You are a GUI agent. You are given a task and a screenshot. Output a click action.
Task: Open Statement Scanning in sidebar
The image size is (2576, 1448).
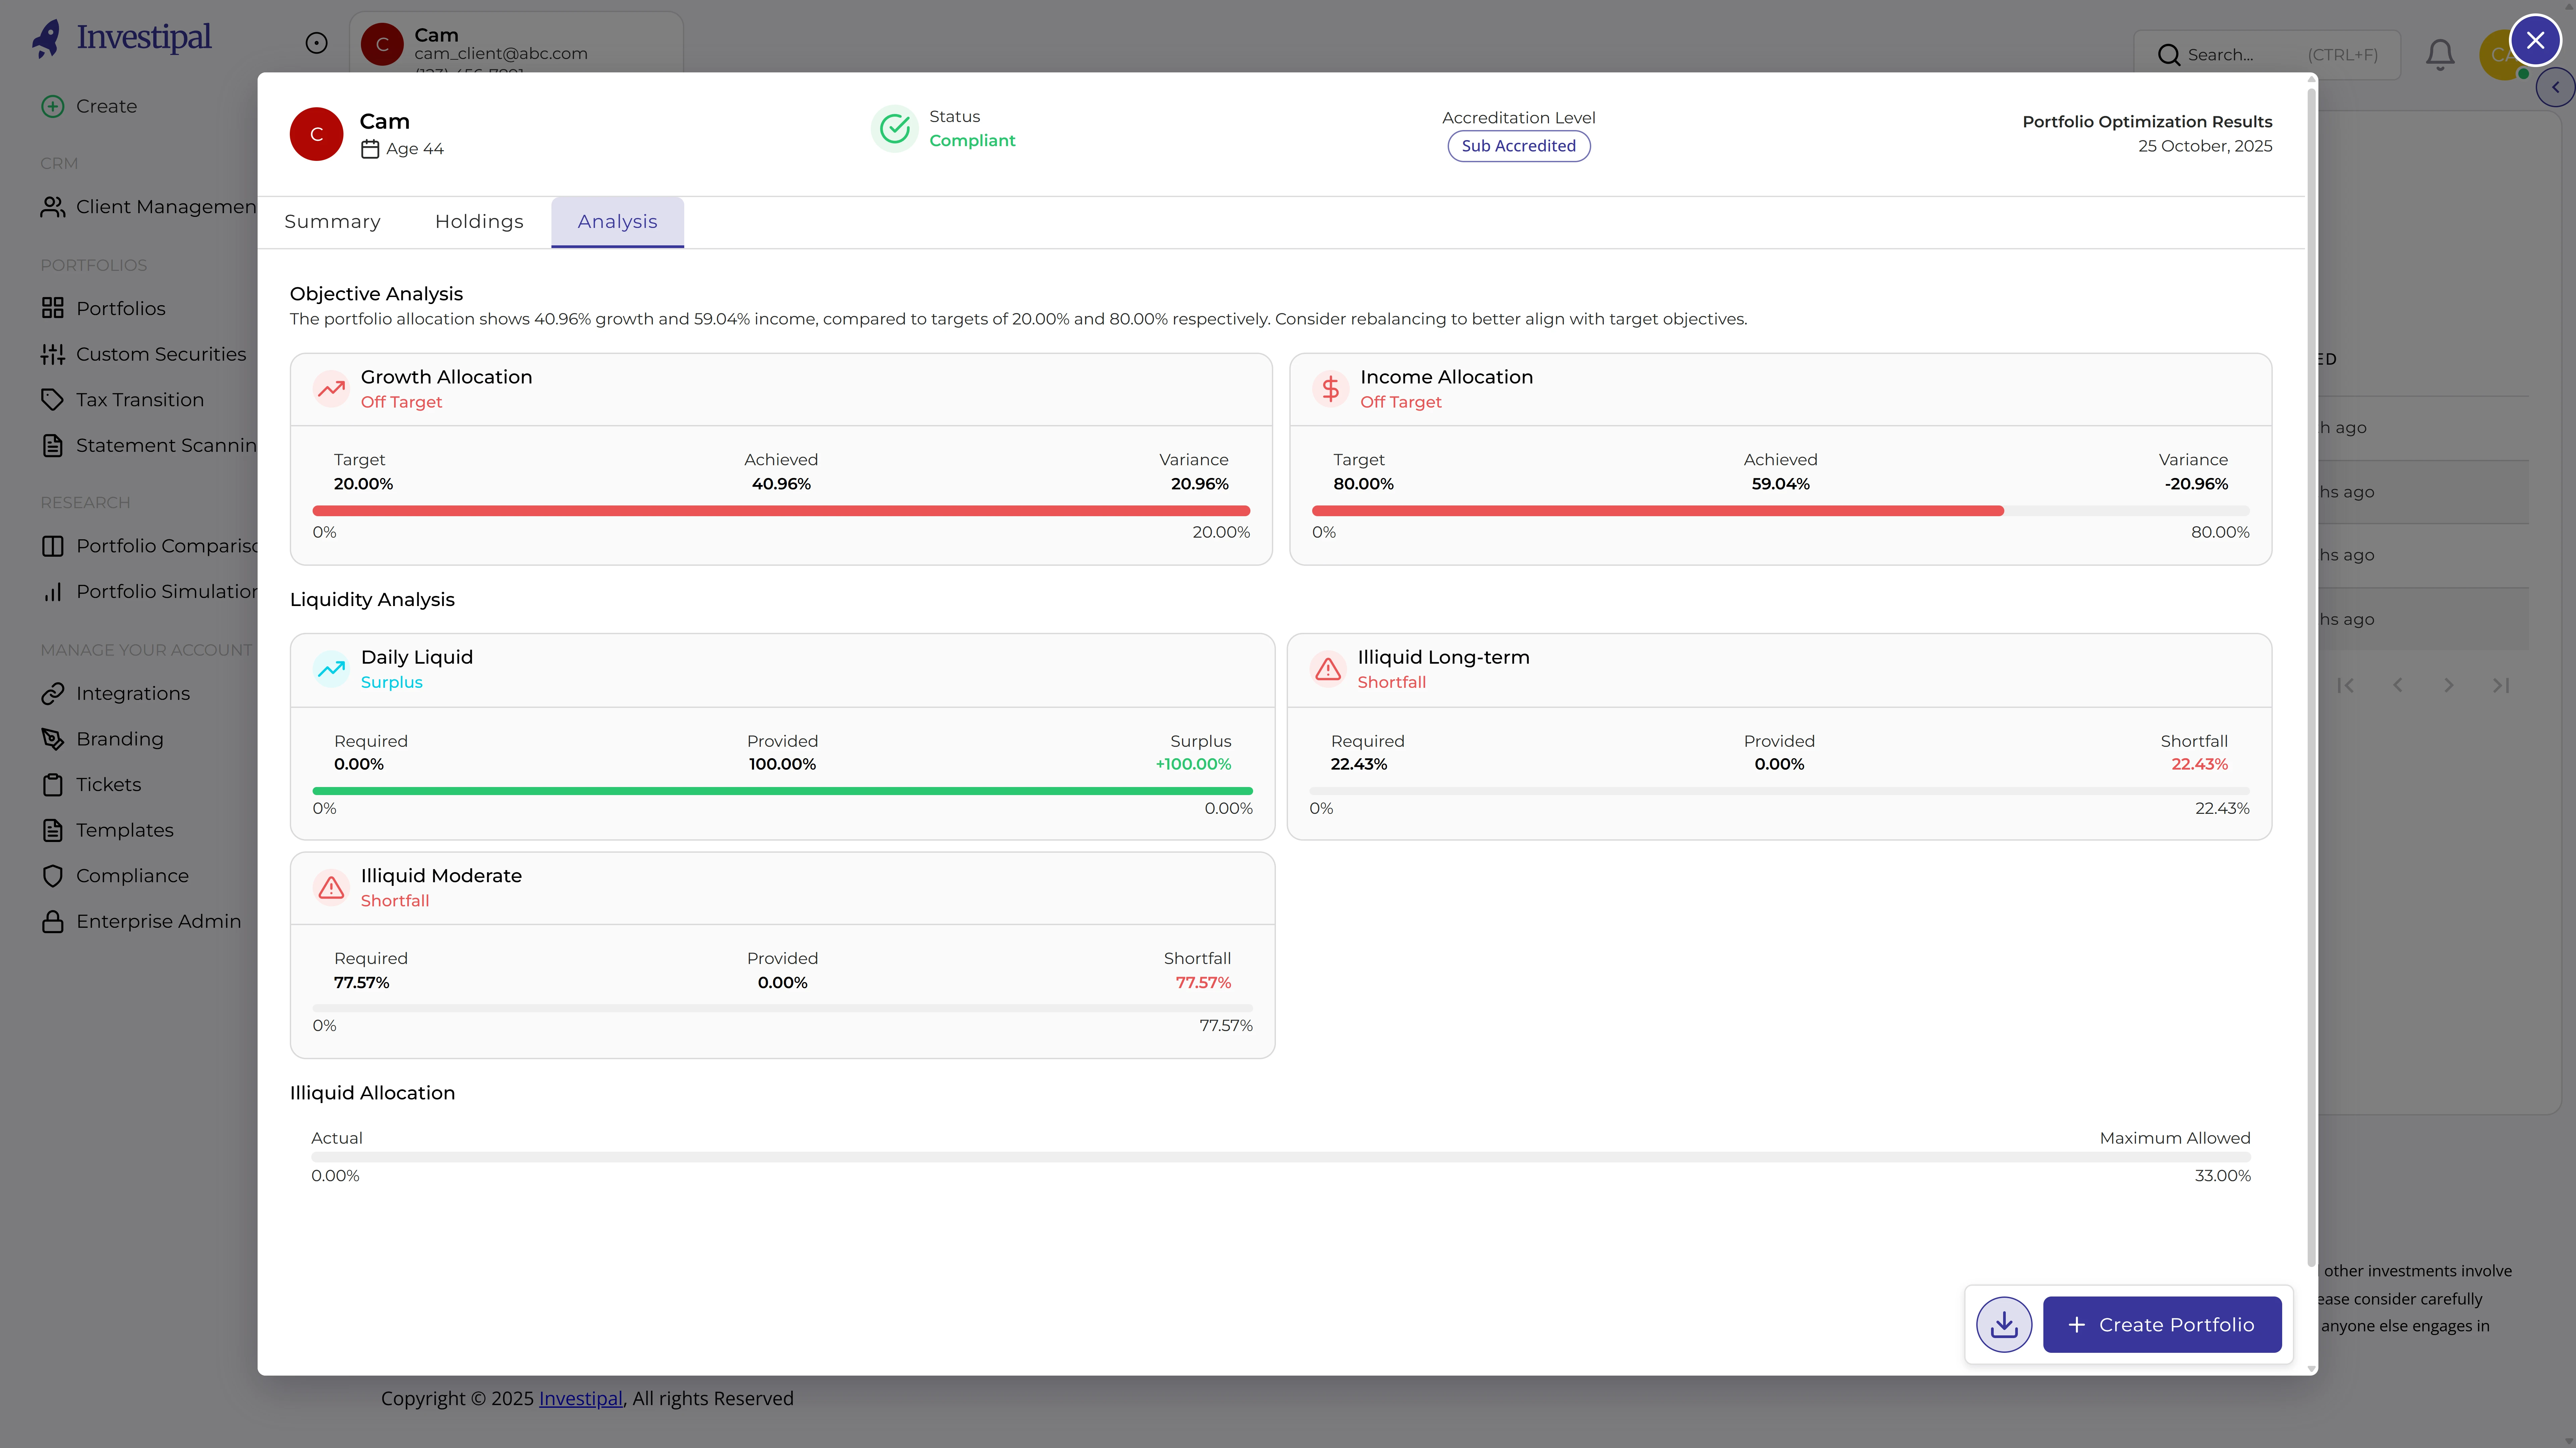148,446
